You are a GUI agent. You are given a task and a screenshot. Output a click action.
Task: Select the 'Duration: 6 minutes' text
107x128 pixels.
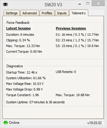tap(20, 35)
